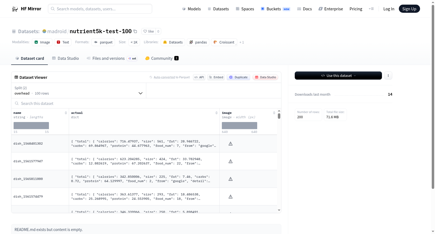
Task: Click warning icon in dish_1561574479 row
Action: [231, 197]
